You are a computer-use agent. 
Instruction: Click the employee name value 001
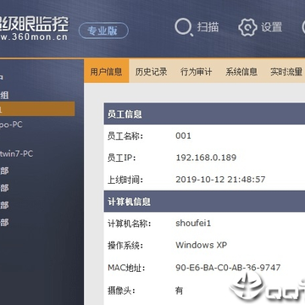pyautogui.click(x=183, y=136)
